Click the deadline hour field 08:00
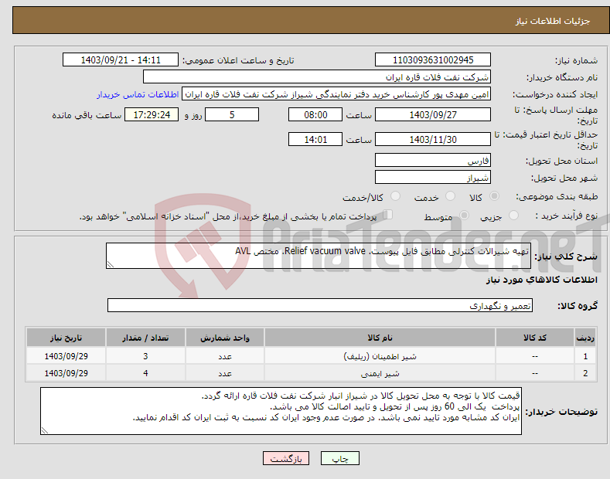 [x=315, y=114]
